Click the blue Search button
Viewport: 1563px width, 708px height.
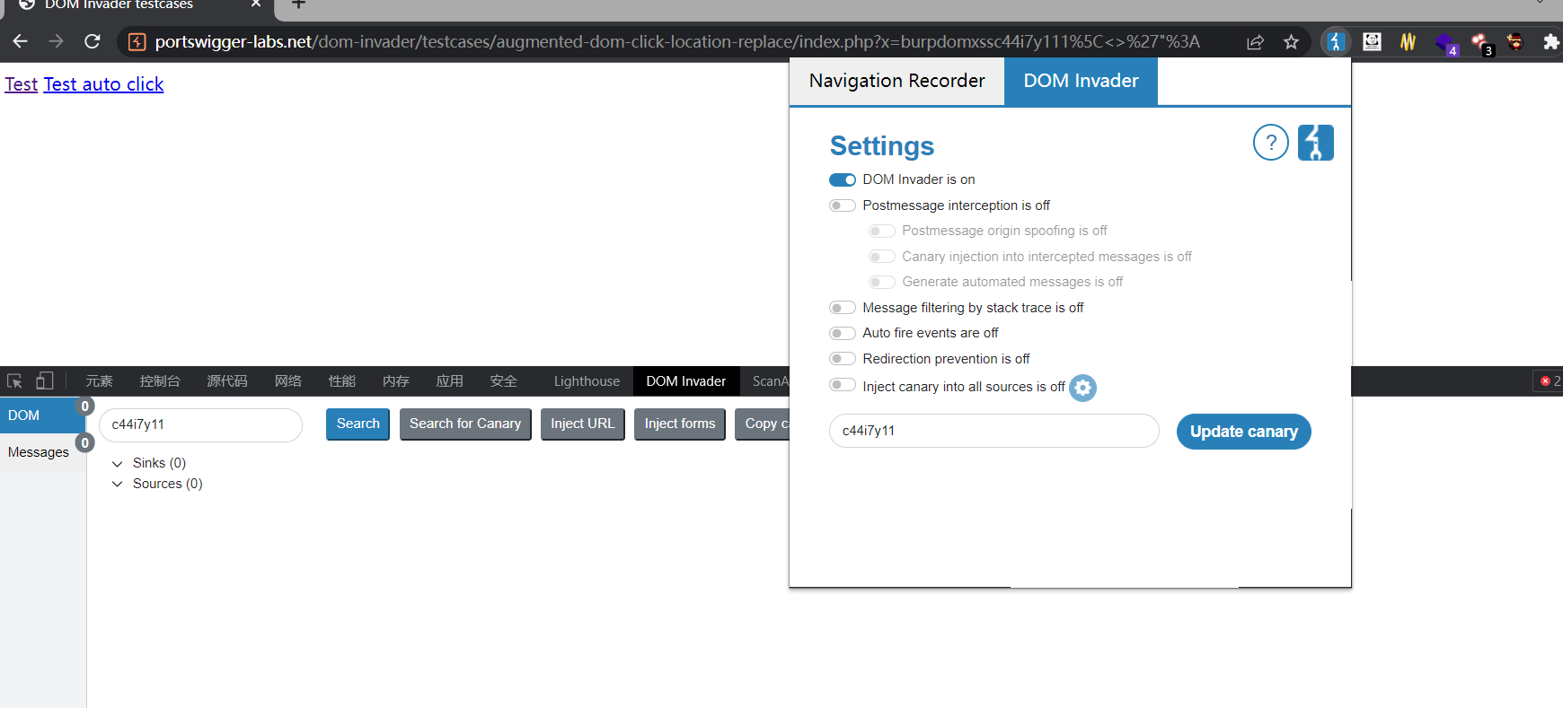coord(358,424)
